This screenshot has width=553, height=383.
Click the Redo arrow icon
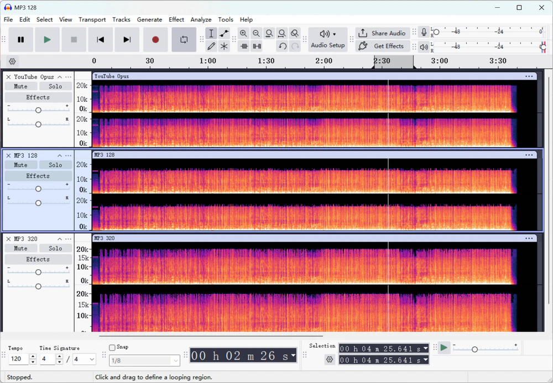click(x=295, y=46)
